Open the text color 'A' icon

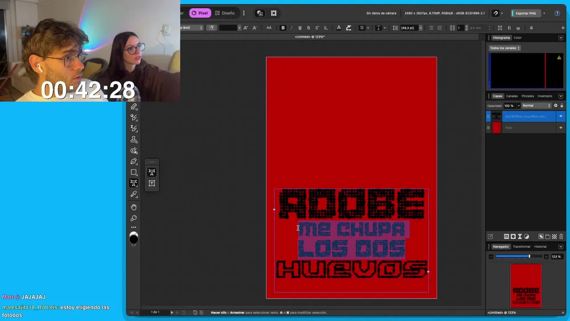339,28
